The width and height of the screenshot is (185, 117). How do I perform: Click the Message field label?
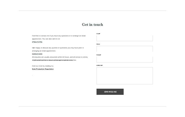[x=100, y=65]
